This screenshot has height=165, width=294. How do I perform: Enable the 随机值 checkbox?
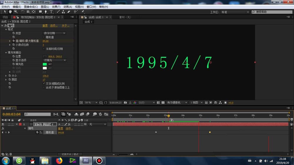click(x=44, y=37)
